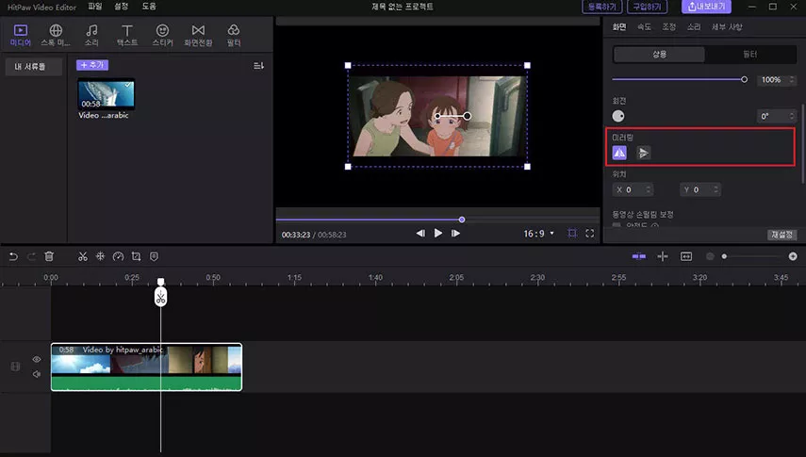806x457 pixels.
Task: Delete the selected clip with trash icon
Action: click(49, 256)
